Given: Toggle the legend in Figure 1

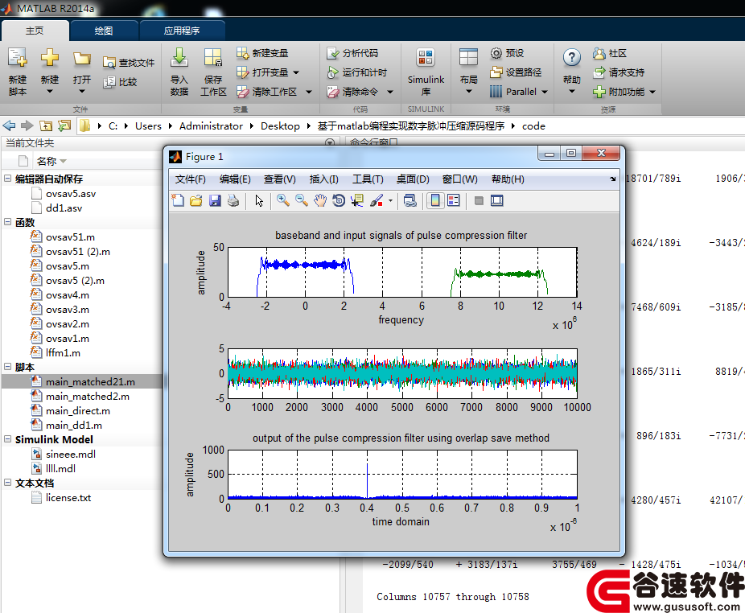Looking at the screenshot, I should point(454,200).
